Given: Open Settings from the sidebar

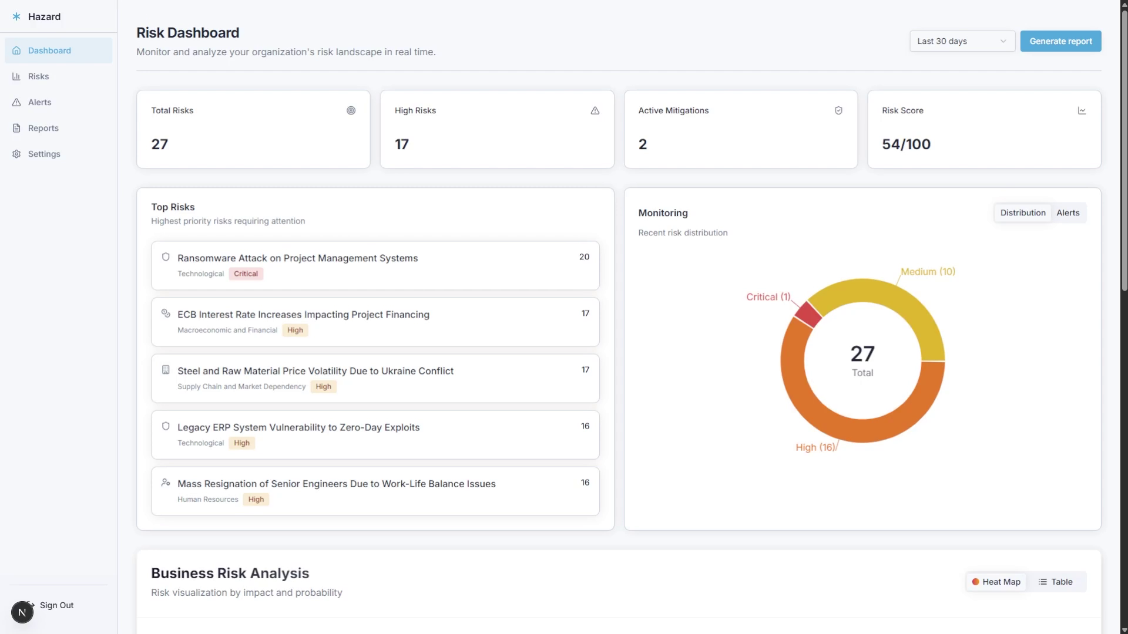Looking at the screenshot, I should [x=44, y=154].
